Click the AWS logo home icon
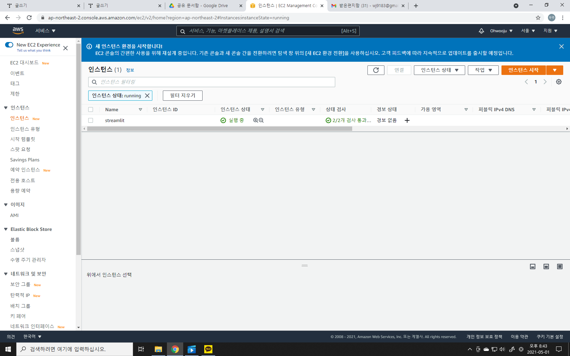The width and height of the screenshot is (570, 356). point(18,31)
